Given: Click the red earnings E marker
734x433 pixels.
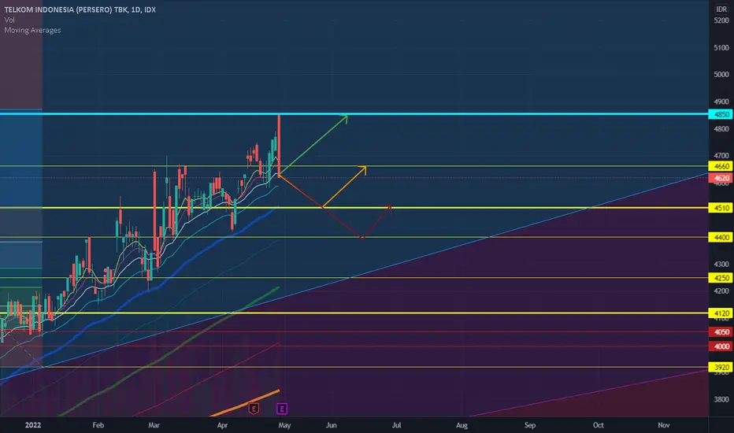Looking at the screenshot, I should (x=254, y=409).
